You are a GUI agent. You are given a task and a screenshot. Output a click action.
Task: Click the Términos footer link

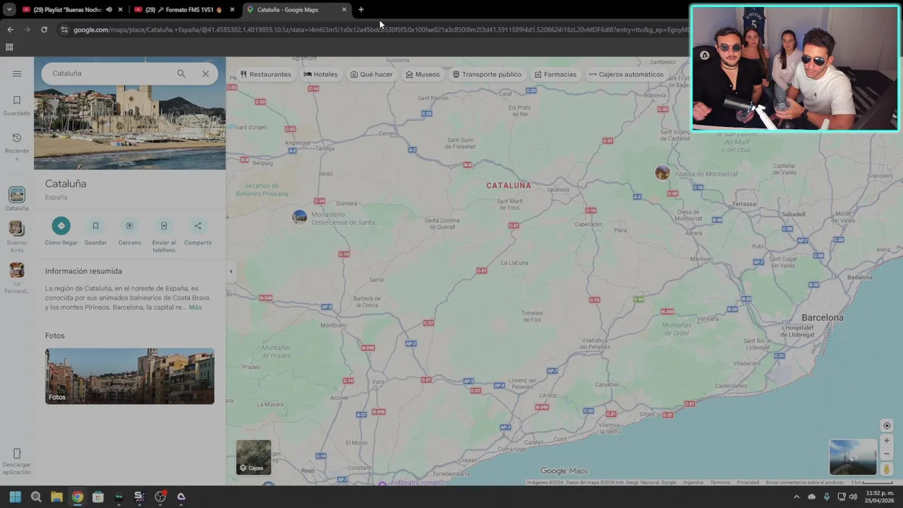pos(720,483)
